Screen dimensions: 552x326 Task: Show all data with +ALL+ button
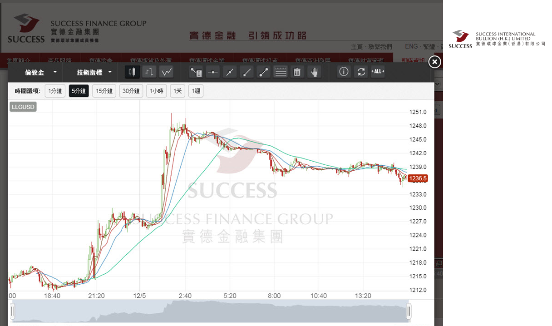pos(378,72)
